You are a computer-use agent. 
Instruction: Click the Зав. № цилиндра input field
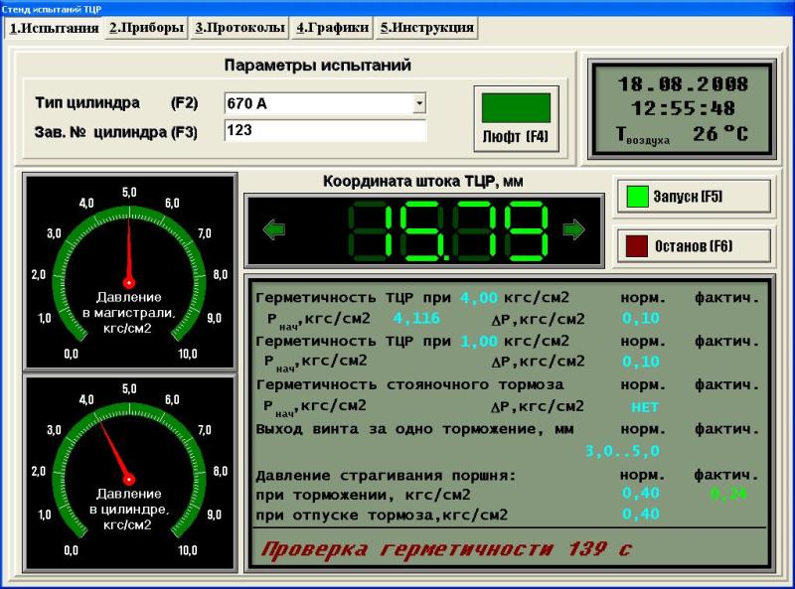[x=325, y=131]
